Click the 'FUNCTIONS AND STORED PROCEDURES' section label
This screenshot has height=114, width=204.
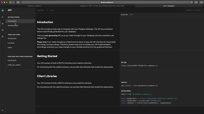tap(20, 57)
